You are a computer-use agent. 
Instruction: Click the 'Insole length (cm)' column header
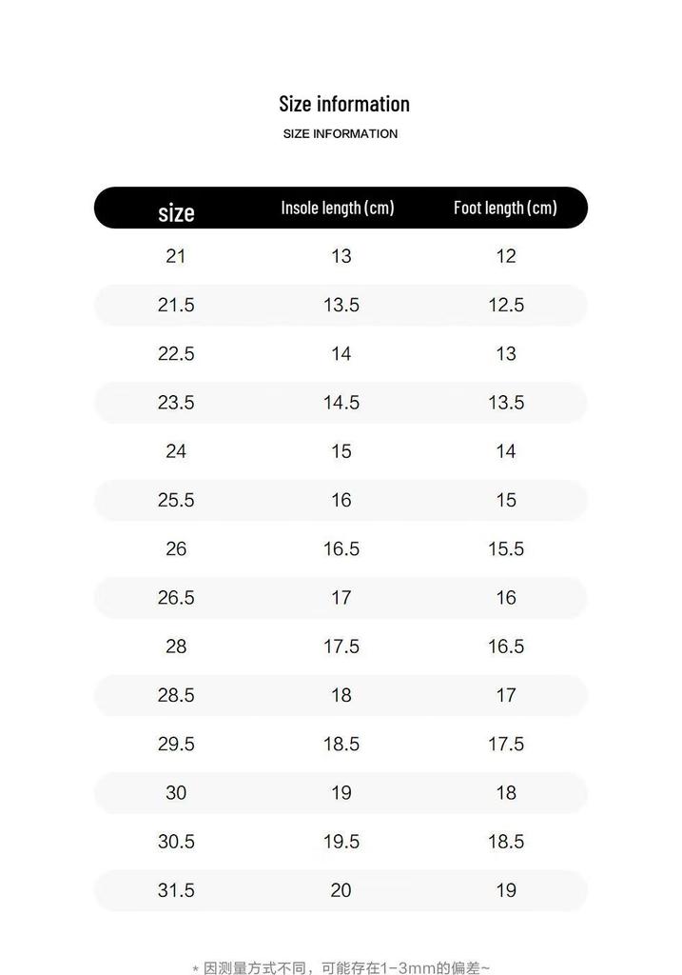click(338, 208)
